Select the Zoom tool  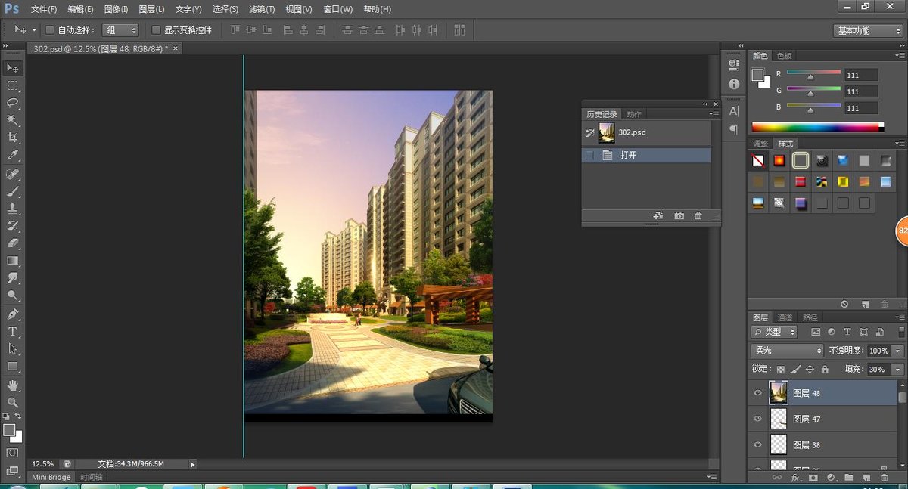click(13, 403)
